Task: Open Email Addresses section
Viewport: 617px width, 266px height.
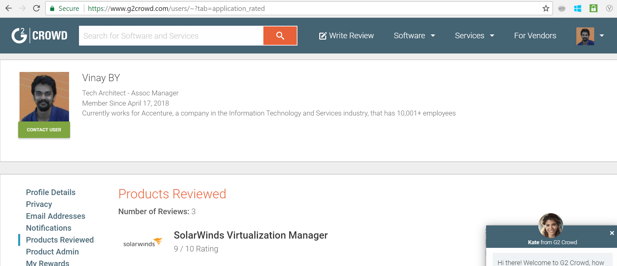Action: [x=56, y=216]
